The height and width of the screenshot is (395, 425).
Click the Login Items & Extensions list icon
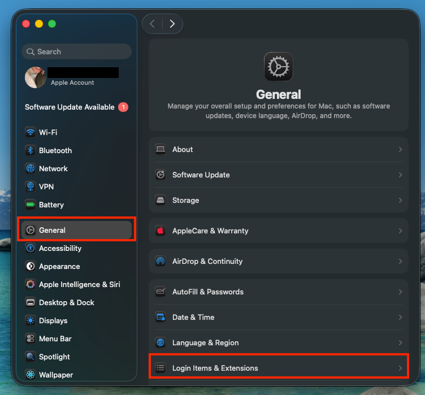(x=161, y=368)
